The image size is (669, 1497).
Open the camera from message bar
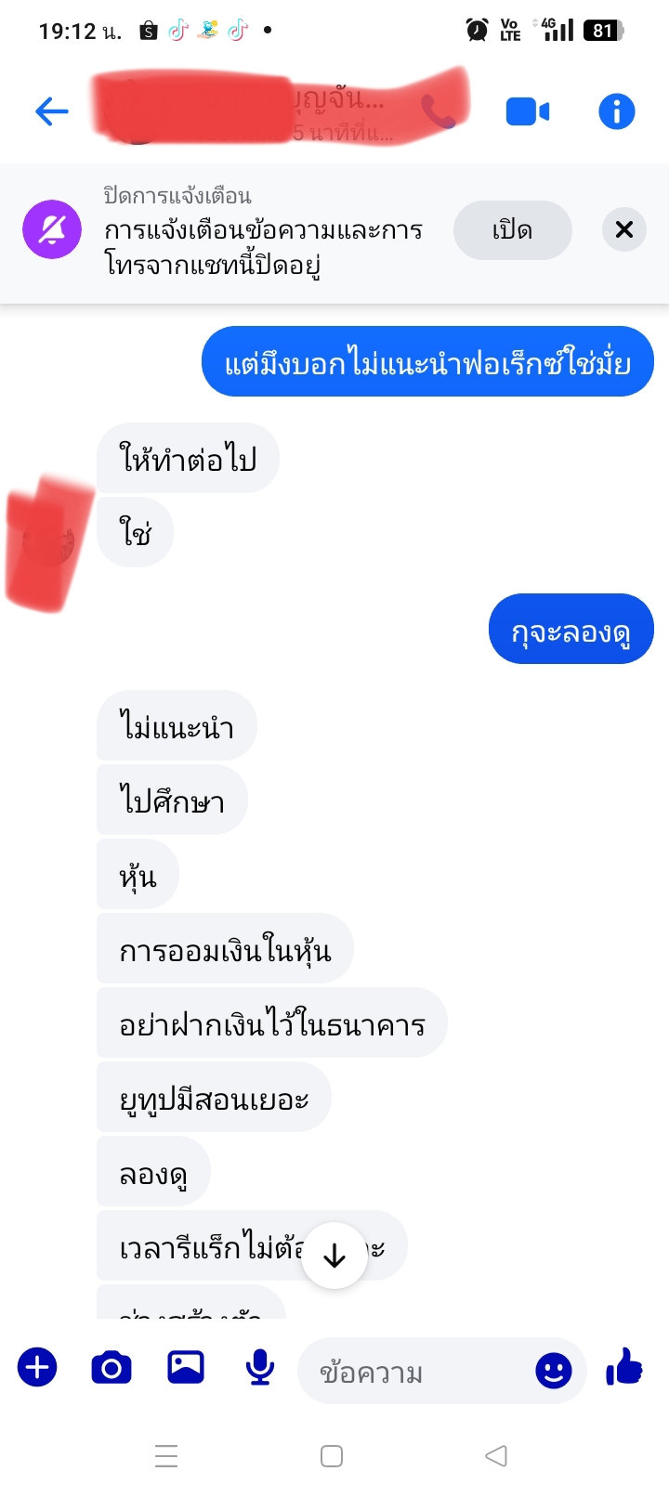(111, 1368)
